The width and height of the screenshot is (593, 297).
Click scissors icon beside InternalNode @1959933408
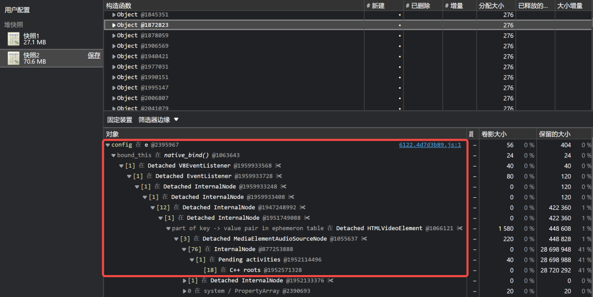tap(291, 197)
